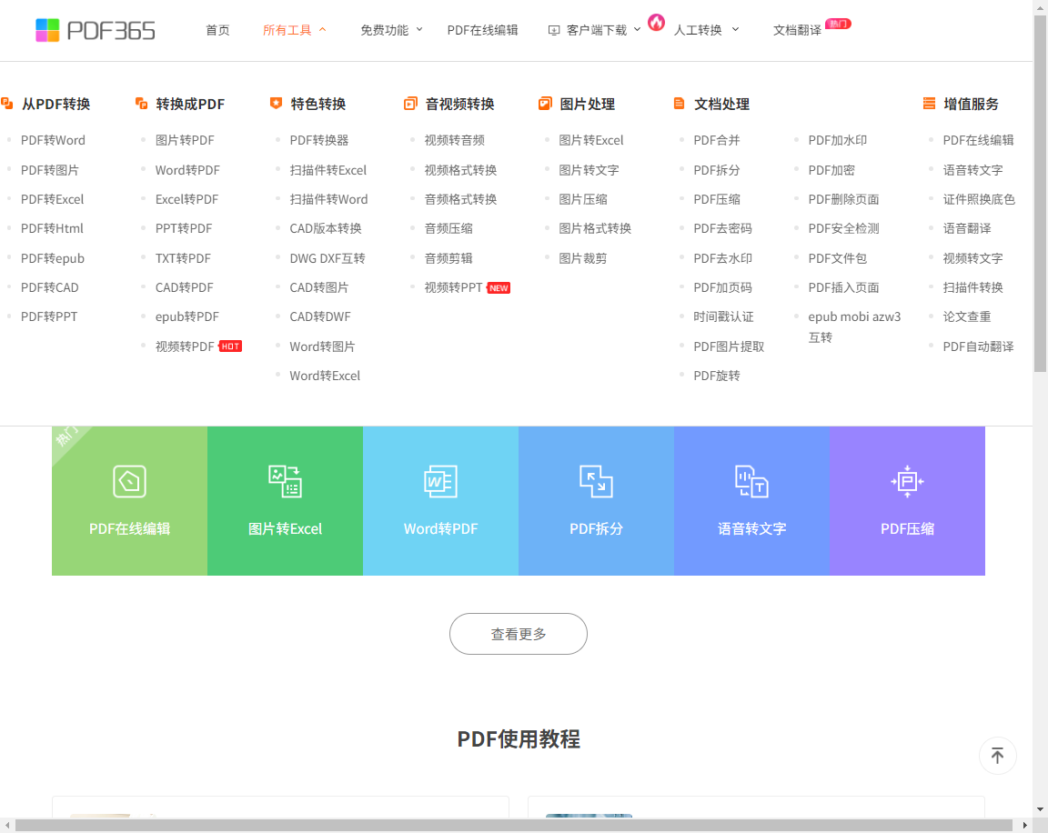Open the PDF加水印 link
The width and height of the screenshot is (1048, 833).
pyautogui.click(x=838, y=140)
